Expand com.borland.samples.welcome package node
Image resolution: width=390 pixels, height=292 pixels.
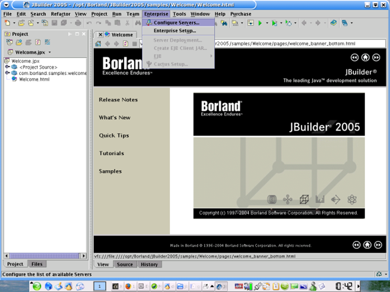pos(8,73)
